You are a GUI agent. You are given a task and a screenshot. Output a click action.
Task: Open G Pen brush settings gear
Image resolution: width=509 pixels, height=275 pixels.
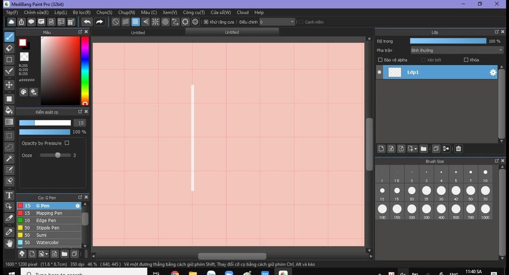click(78, 206)
